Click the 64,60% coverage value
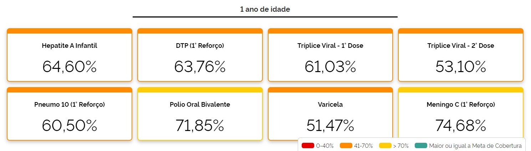The height and width of the screenshot is (151, 531). pos(70,67)
